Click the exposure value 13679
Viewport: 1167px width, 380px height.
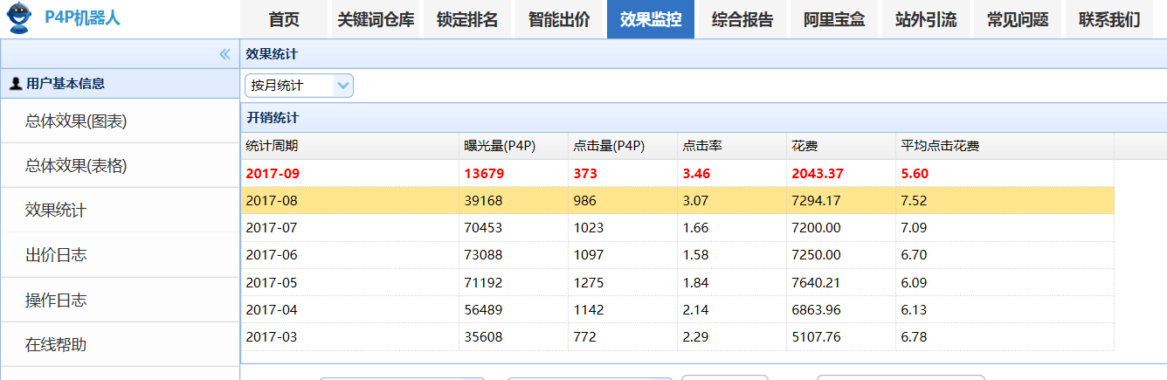coord(484,173)
